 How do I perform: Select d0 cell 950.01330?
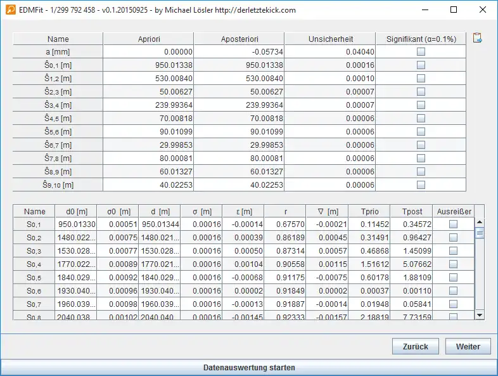[x=76, y=224]
